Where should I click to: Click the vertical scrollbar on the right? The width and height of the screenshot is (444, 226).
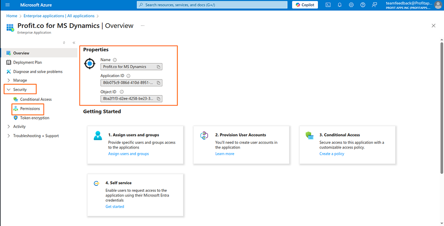coord(441,108)
